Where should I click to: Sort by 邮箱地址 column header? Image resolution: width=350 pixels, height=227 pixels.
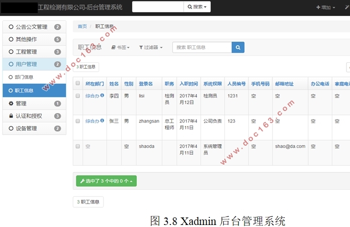coord(284,84)
